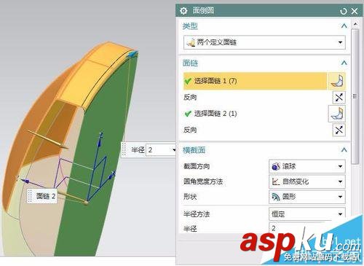The width and height of the screenshot is (364, 266).
Task: Click the on-screen 半径 value field
Action: (x=159, y=150)
